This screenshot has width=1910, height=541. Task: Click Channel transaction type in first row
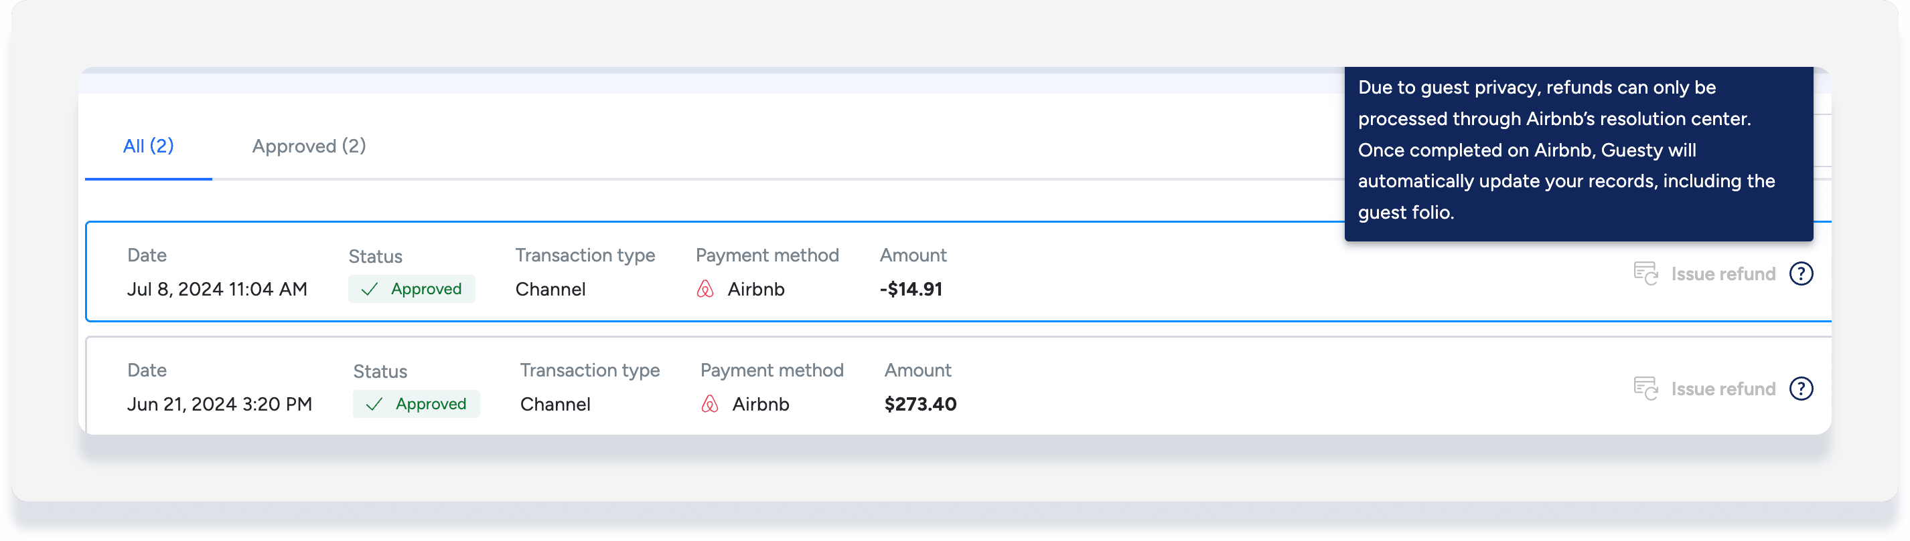(550, 290)
